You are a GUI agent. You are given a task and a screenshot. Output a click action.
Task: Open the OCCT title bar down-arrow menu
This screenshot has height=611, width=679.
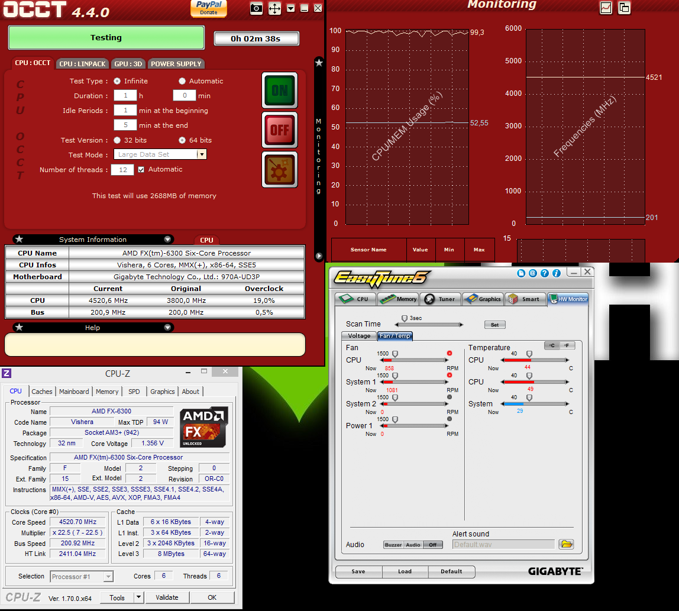pyautogui.click(x=291, y=8)
